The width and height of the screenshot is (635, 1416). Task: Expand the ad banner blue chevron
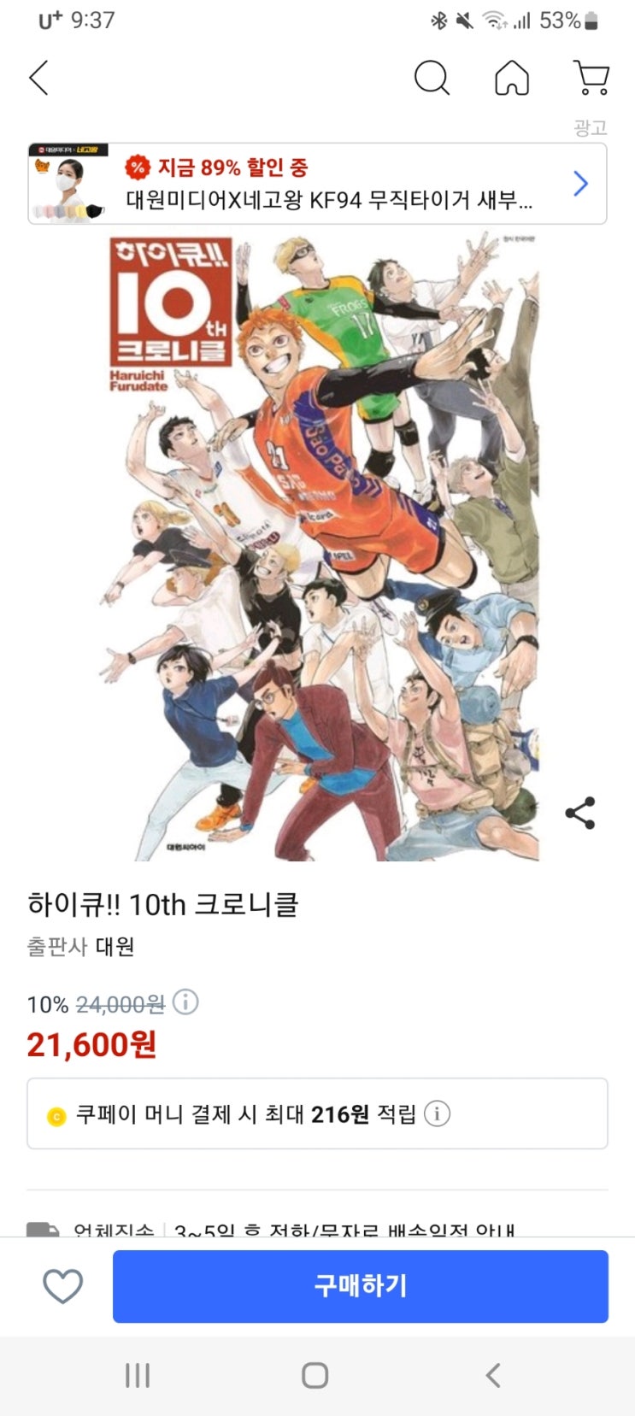[581, 184]
